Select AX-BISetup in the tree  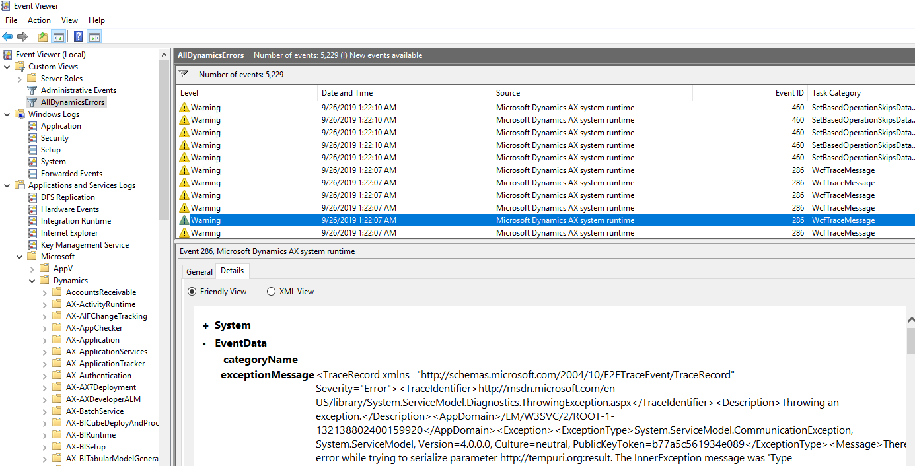[85, 447]
